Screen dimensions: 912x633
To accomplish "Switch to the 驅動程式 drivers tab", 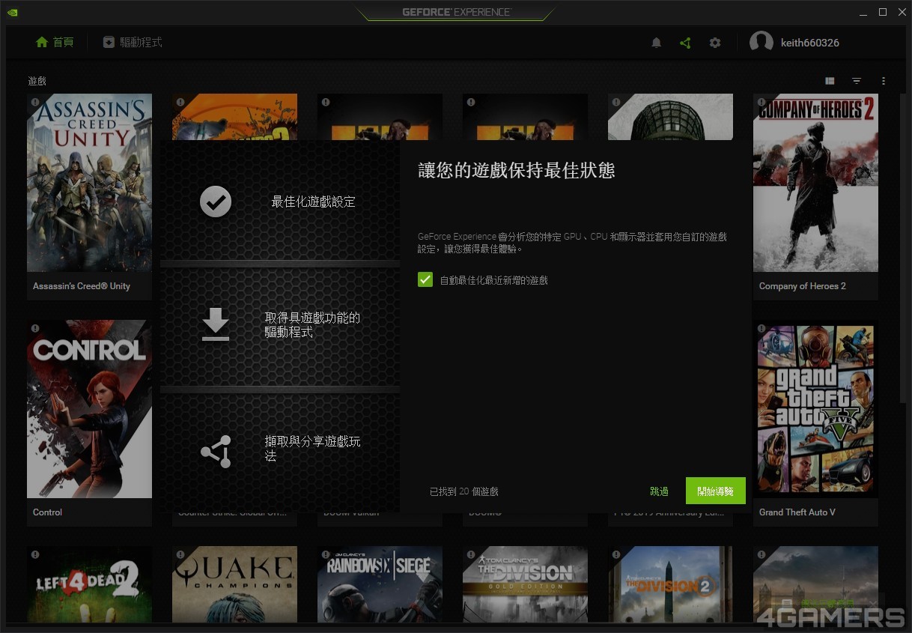I will 133,42.
